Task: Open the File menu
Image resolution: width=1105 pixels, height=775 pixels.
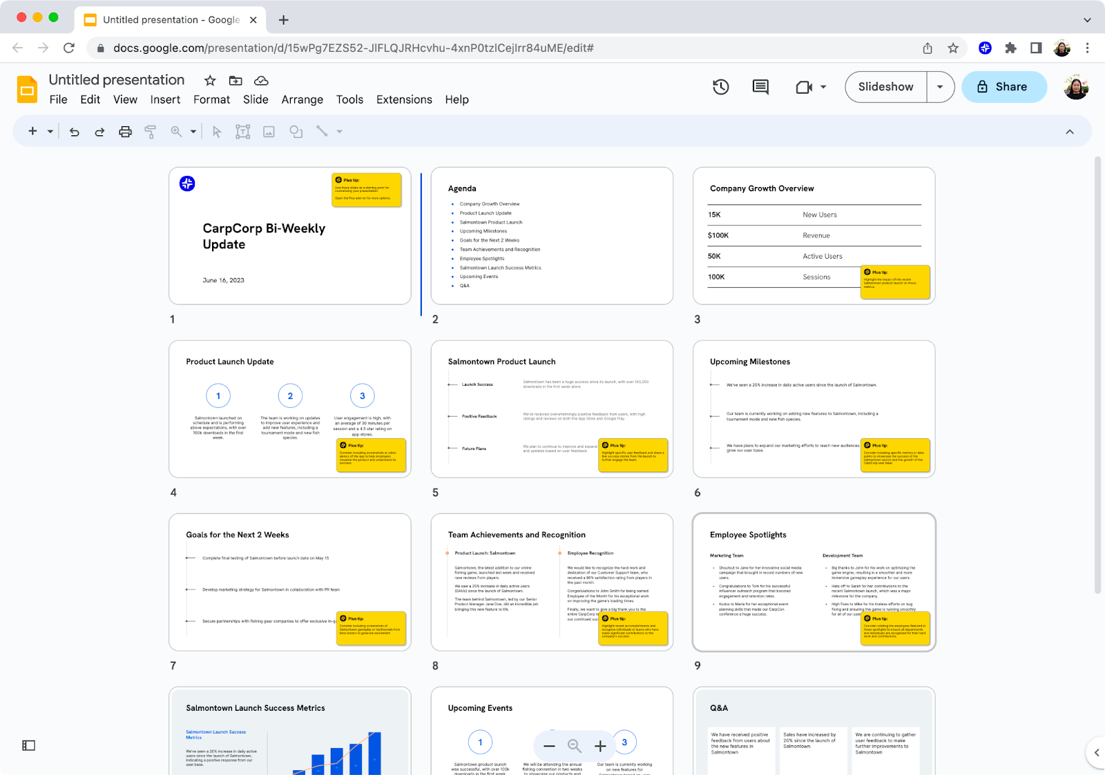Action: point(59,99)
